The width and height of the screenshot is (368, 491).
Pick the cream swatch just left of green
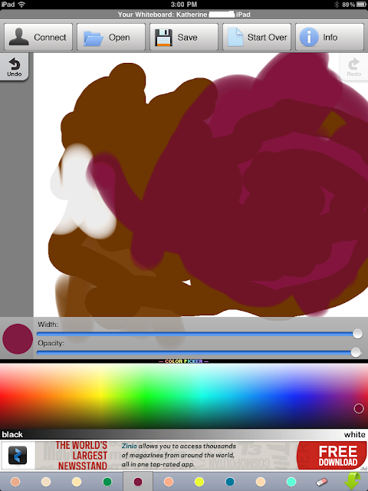click(77, 482)
